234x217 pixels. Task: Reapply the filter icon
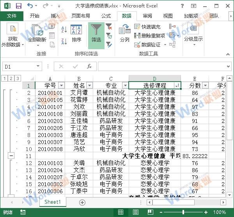(109, 36)
